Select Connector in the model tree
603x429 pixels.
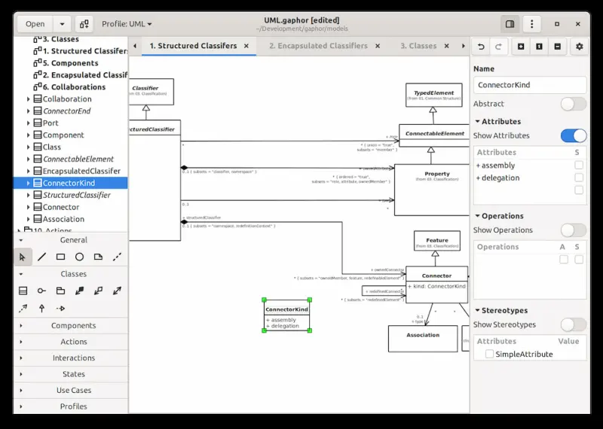click(60, 207)
